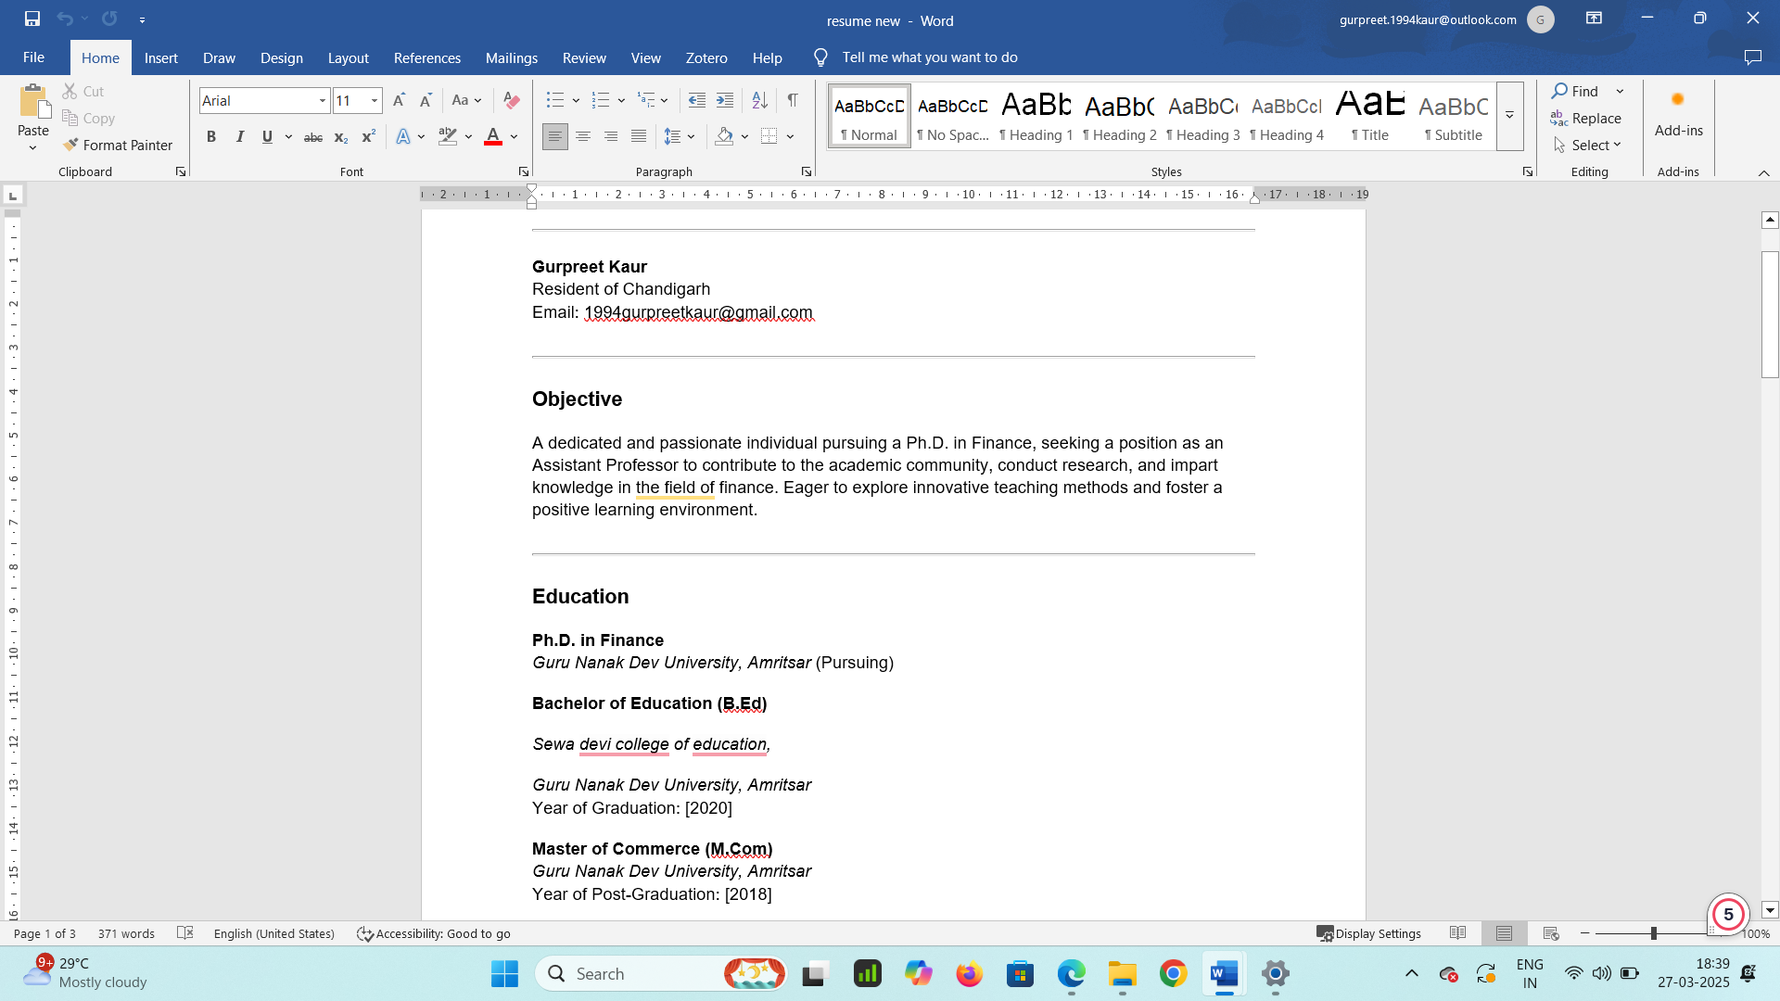
Task: Open the comments pane icon
Action: [1752, 57]
